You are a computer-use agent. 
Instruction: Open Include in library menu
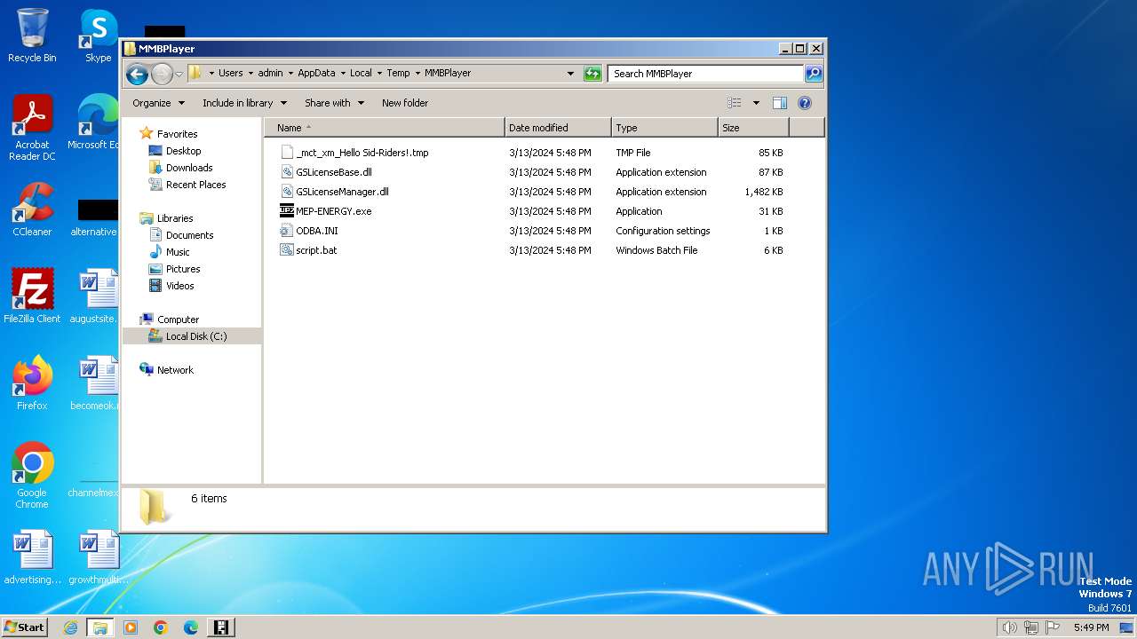point(244,103)
